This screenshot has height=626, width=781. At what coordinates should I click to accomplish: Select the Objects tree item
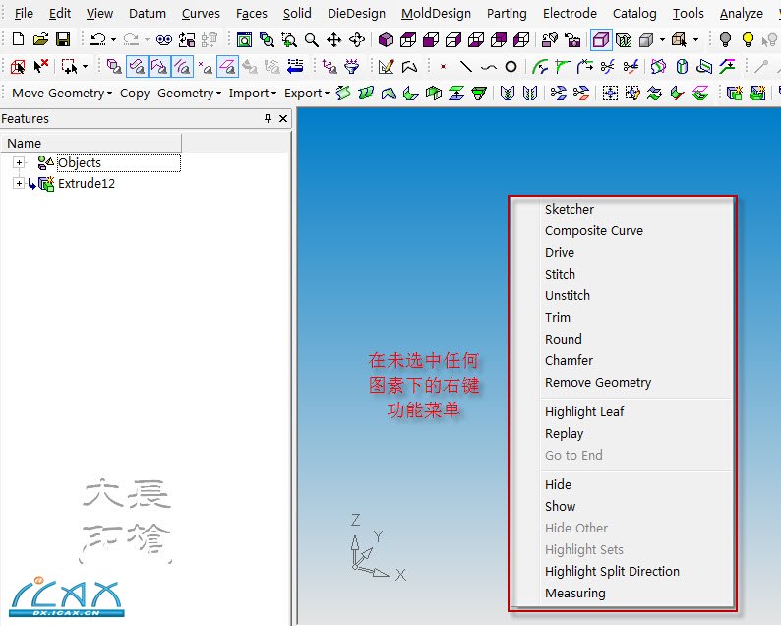pyautogui.click(x=80, y=163)
